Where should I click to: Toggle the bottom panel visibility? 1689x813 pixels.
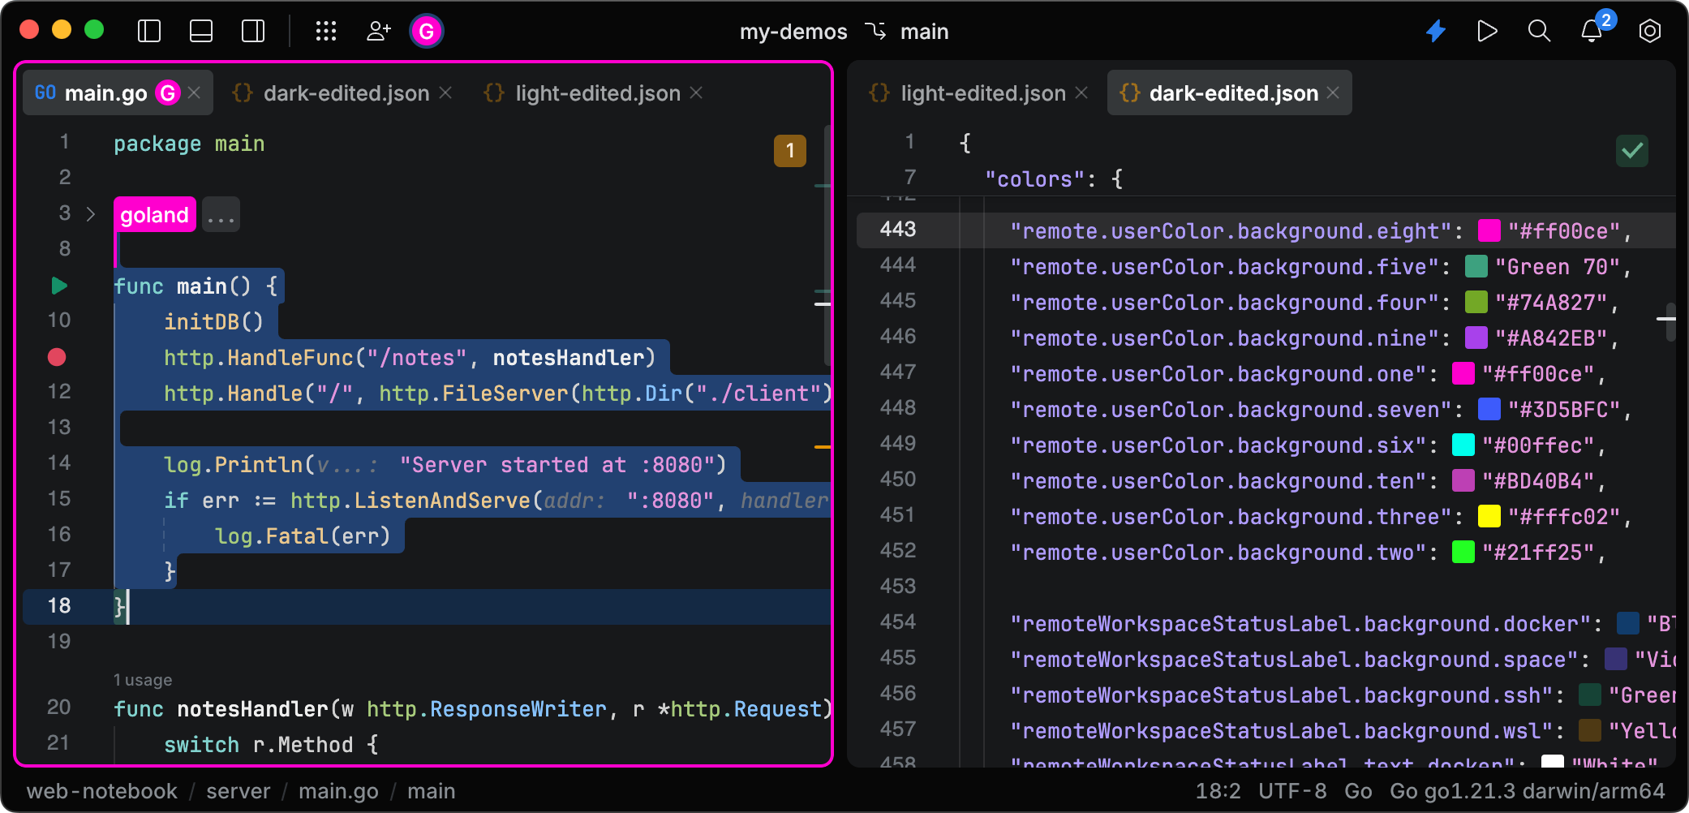[201, 32]
